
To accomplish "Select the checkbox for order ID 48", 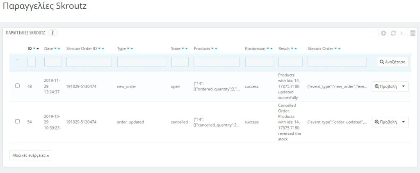I will pos(17,86).
